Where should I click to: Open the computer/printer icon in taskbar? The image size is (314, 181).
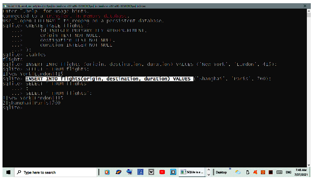tap(130, 172)
